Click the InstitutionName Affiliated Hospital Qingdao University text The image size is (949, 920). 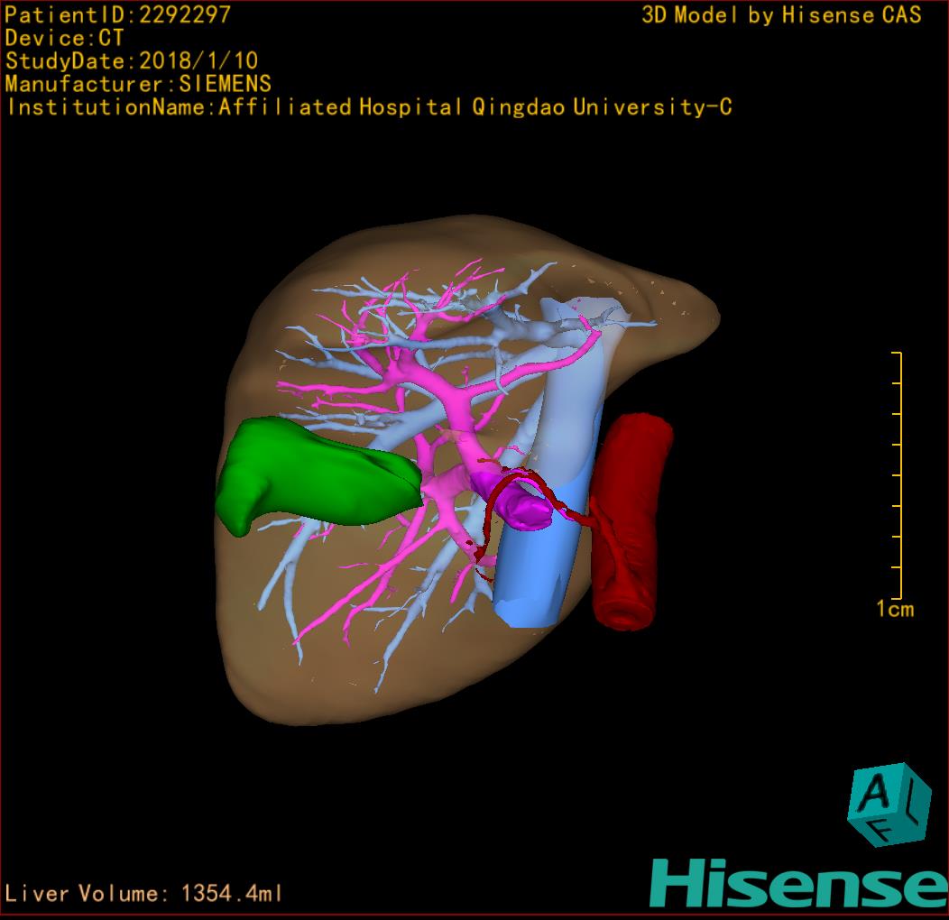(369, 107)
